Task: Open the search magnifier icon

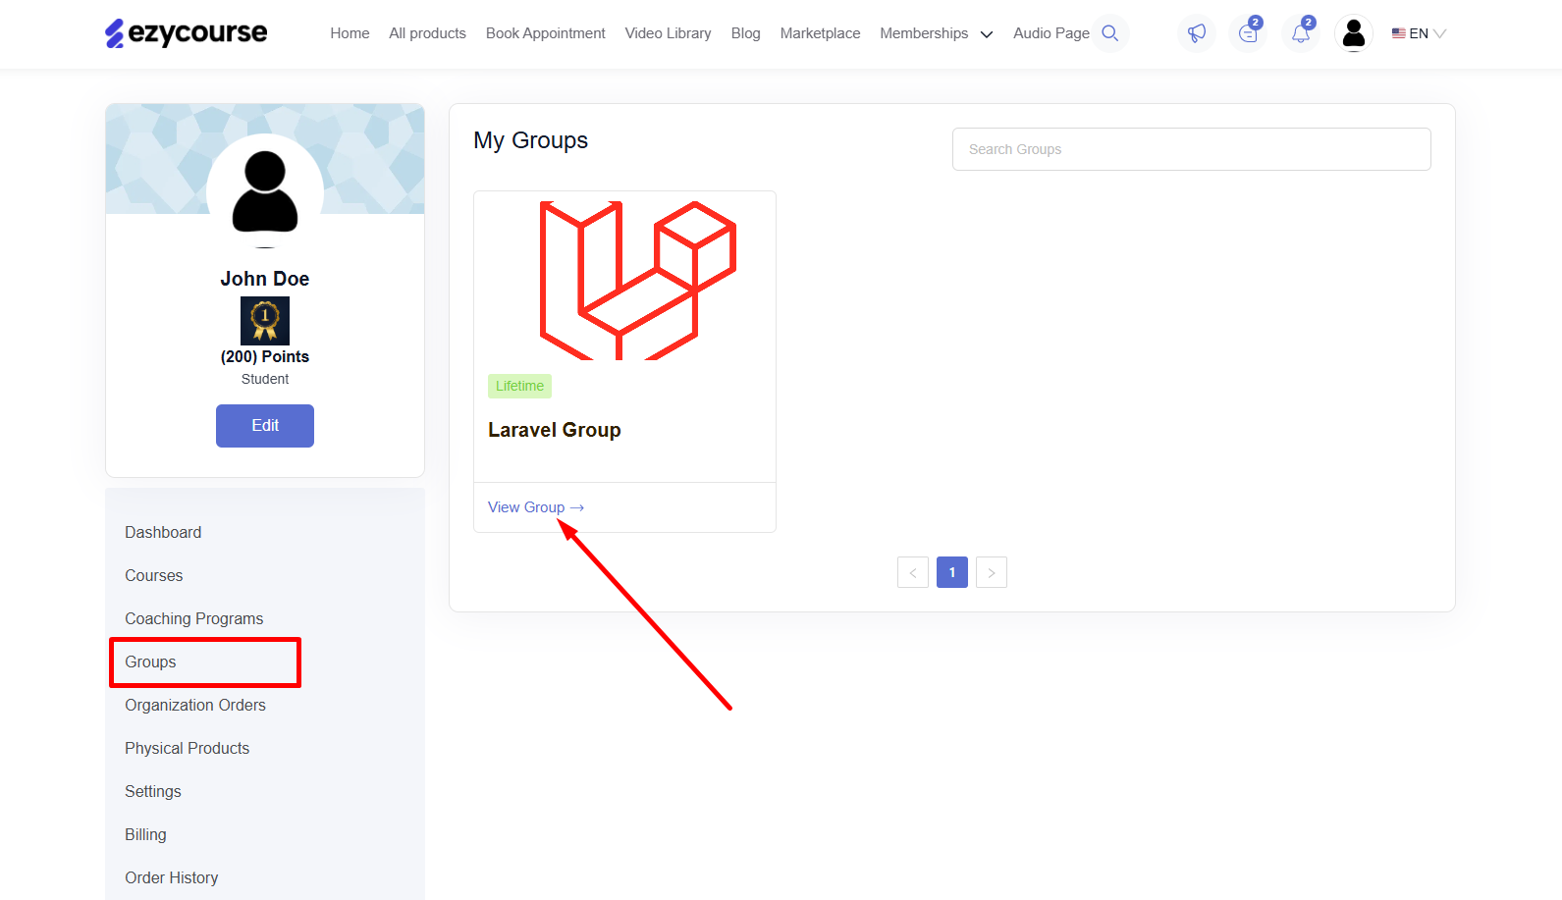Action: click(1110, 33)
